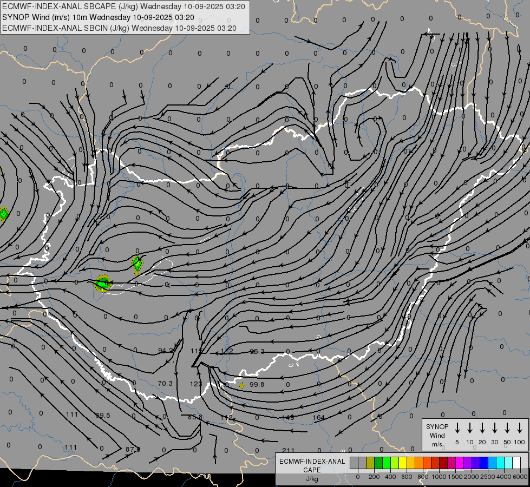
Task: Select the dark red legend swatch
Action: 443,463
